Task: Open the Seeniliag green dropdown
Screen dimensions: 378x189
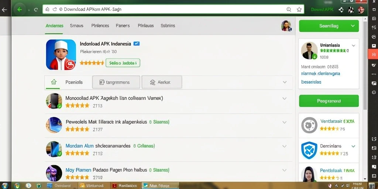Action: coord(329,26)
